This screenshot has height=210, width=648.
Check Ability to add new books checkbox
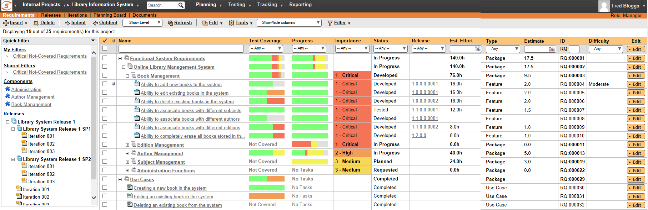coord(105,84)
